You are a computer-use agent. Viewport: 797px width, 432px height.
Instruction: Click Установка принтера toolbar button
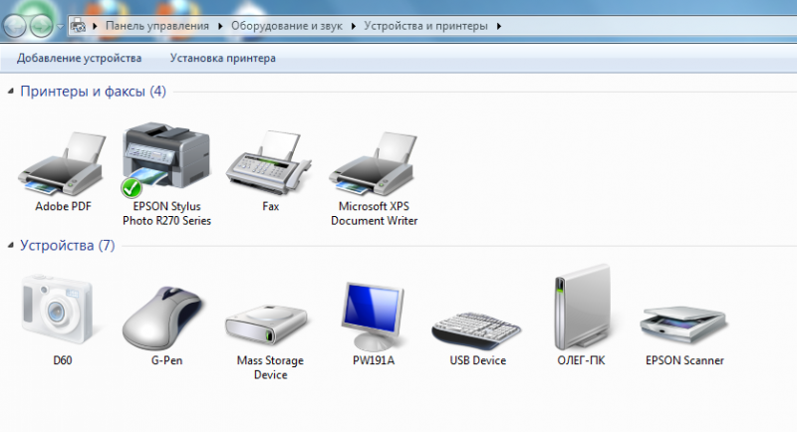[222, 58]
